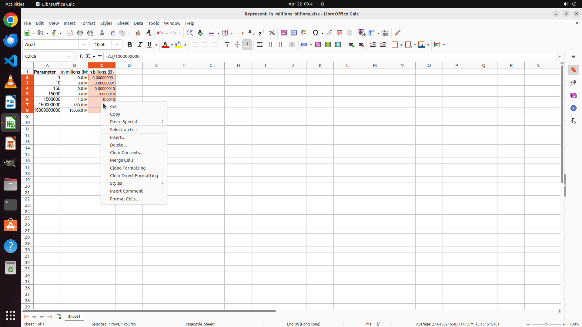
Task: Open the Data menu
Action: tap(138, 23)
